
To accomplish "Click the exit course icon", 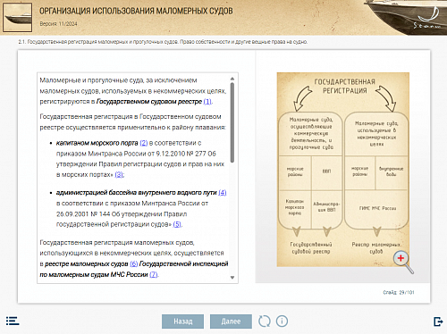I will coord(438,321).
